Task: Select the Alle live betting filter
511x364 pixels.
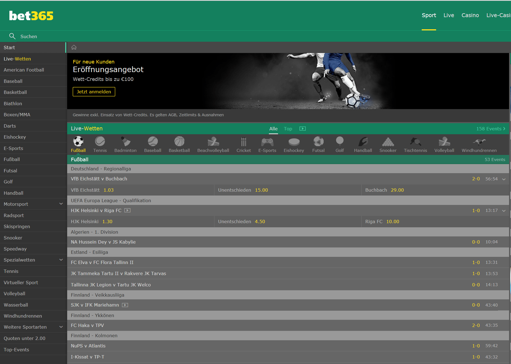Action: point(273,129)
